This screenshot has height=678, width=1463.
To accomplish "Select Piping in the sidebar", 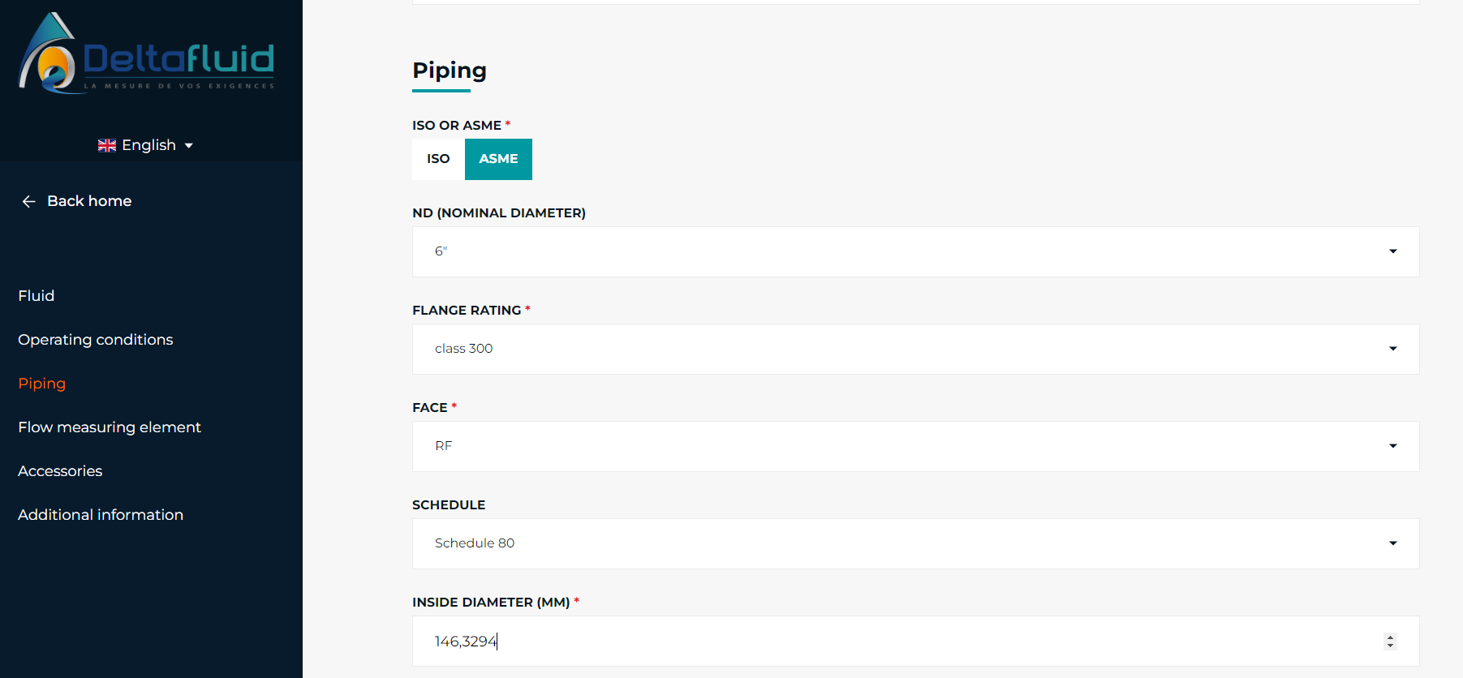I will coord(42,384).
